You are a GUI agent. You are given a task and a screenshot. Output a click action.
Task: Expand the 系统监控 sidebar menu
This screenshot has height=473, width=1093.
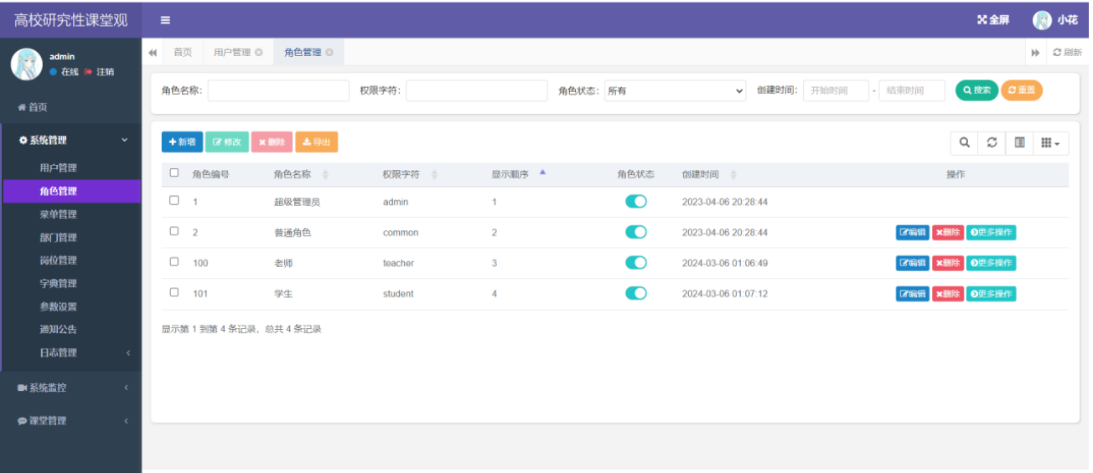tap(71, 388)
